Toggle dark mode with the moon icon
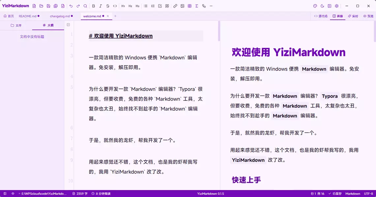The height and width of the screenshot is (197, 376). pos(322,6)
